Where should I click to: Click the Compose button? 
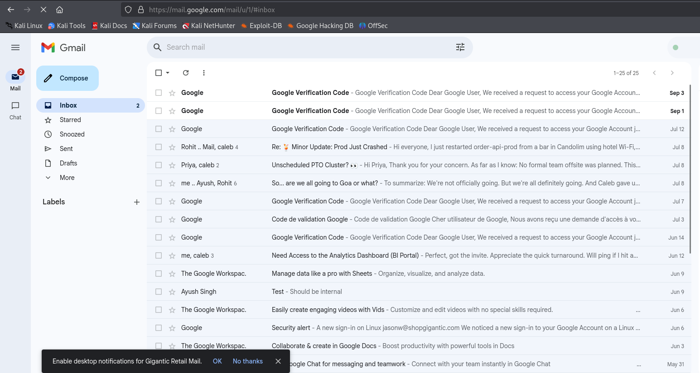click(x=68, y=78)
